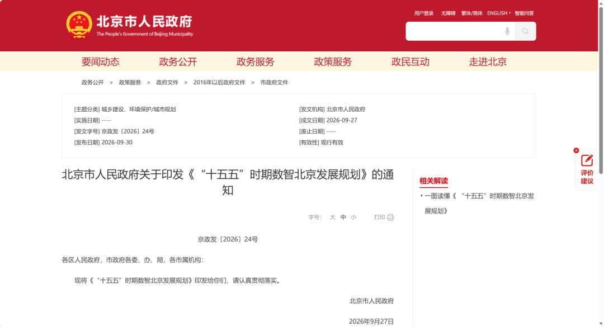Click the 2026年9月27日 signature date

371,321
